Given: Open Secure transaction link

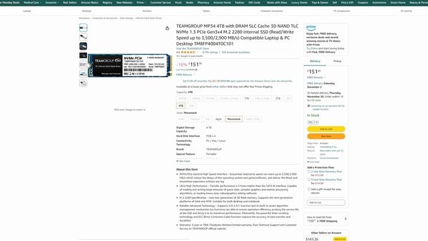Looking at the screenshot, I should tap(329, 158).
